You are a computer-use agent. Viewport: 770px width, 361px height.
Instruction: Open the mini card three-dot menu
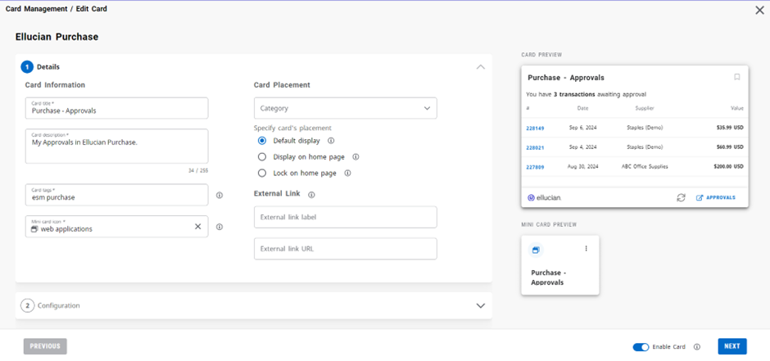pyautogui.click(x=586, y=249)
